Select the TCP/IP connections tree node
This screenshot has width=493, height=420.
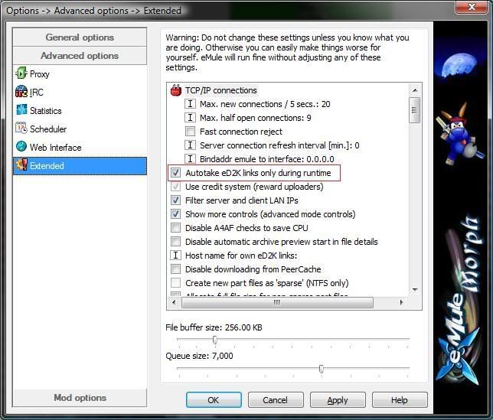221,90
